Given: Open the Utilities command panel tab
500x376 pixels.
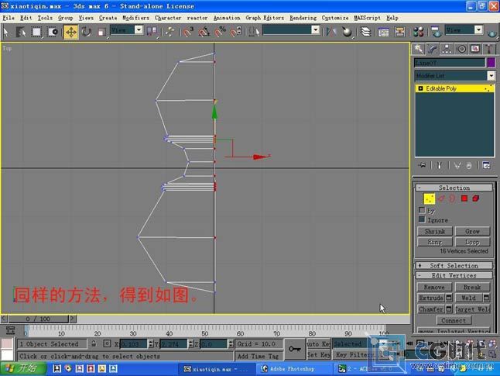Looking at the screenshot, I should (489, 49).
